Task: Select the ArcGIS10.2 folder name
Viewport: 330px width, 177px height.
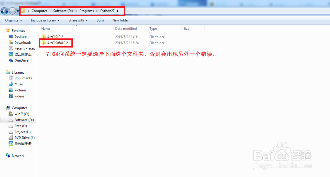Action: pyautogui.click(x=55, y=37)
